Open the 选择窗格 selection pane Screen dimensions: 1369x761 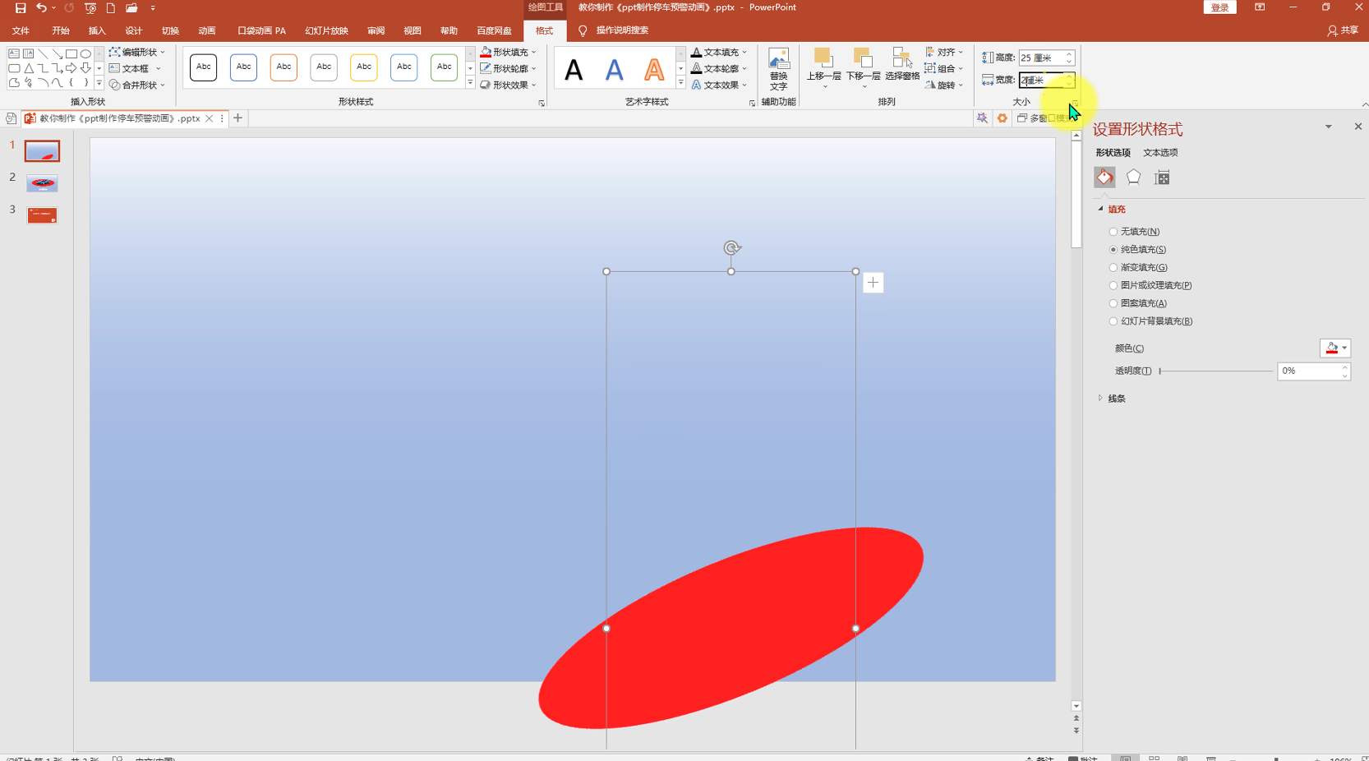(x=902, y=64)
